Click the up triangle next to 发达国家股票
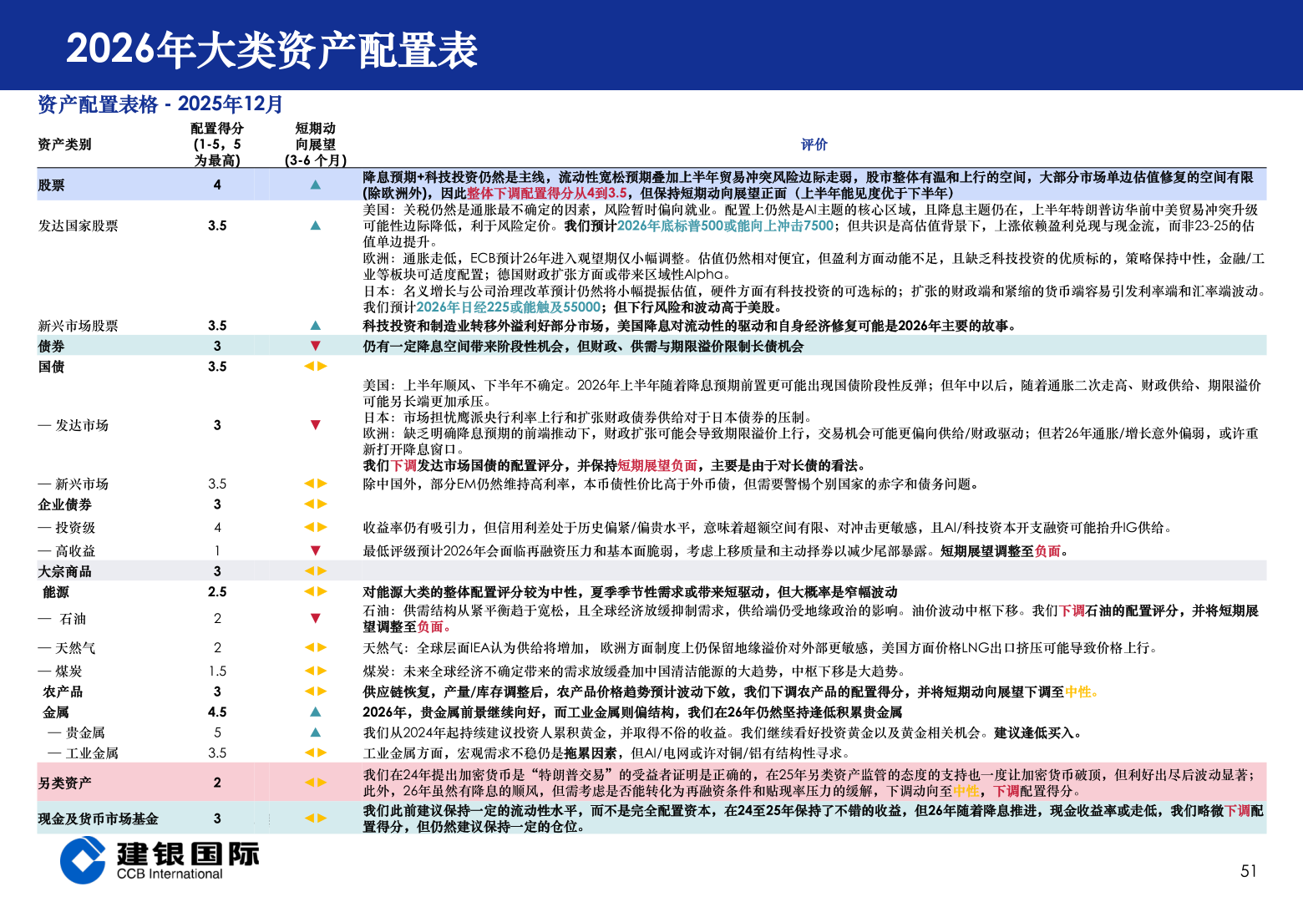The width and height of the screenshot is (1303, 902). [x=315, y=225]
